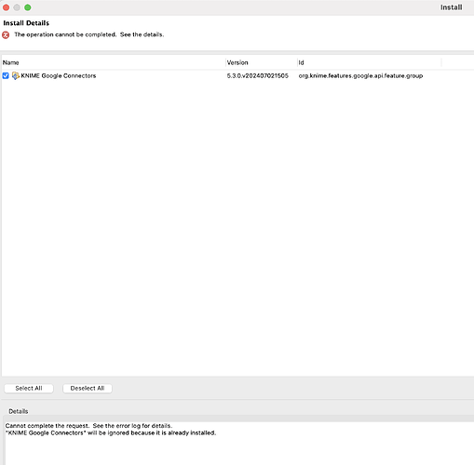
Task: Close the Install dialog with the red button
Action: point(6,7)
